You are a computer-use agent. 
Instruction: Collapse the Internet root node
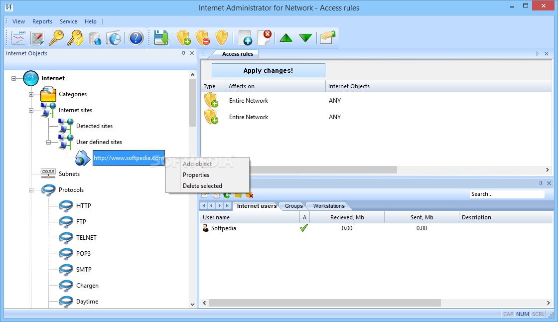(x=13, y=78)
